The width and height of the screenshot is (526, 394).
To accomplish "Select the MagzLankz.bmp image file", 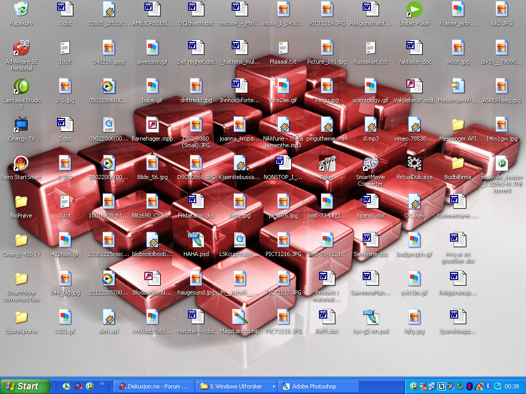I will click(239, 317).
